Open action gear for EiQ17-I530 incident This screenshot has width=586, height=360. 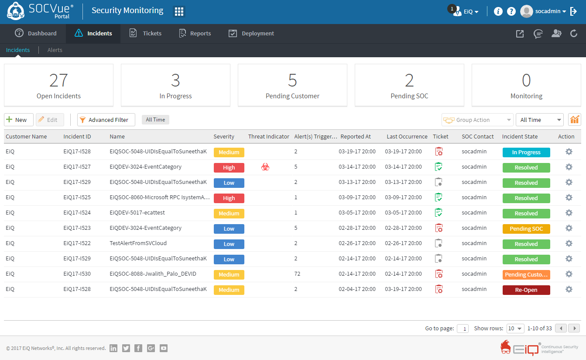(569, 274)
